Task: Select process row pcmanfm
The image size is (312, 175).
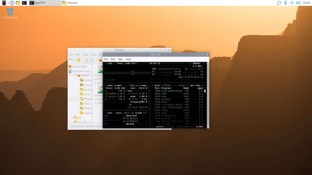Action: point(179,118)
